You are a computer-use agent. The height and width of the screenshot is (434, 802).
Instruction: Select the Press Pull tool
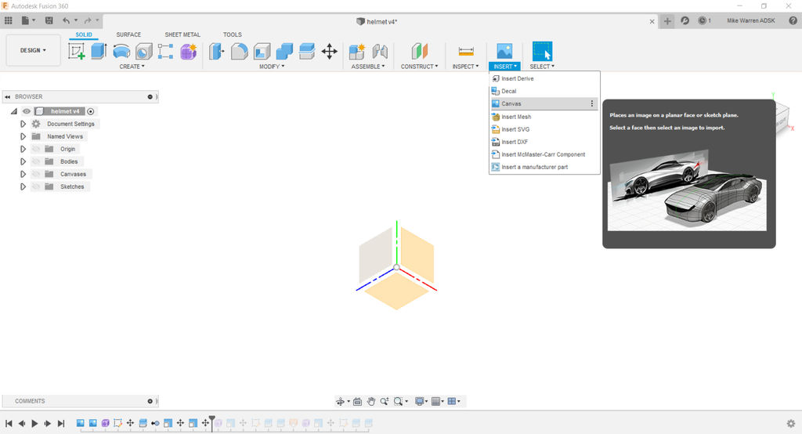coord(216,51)
